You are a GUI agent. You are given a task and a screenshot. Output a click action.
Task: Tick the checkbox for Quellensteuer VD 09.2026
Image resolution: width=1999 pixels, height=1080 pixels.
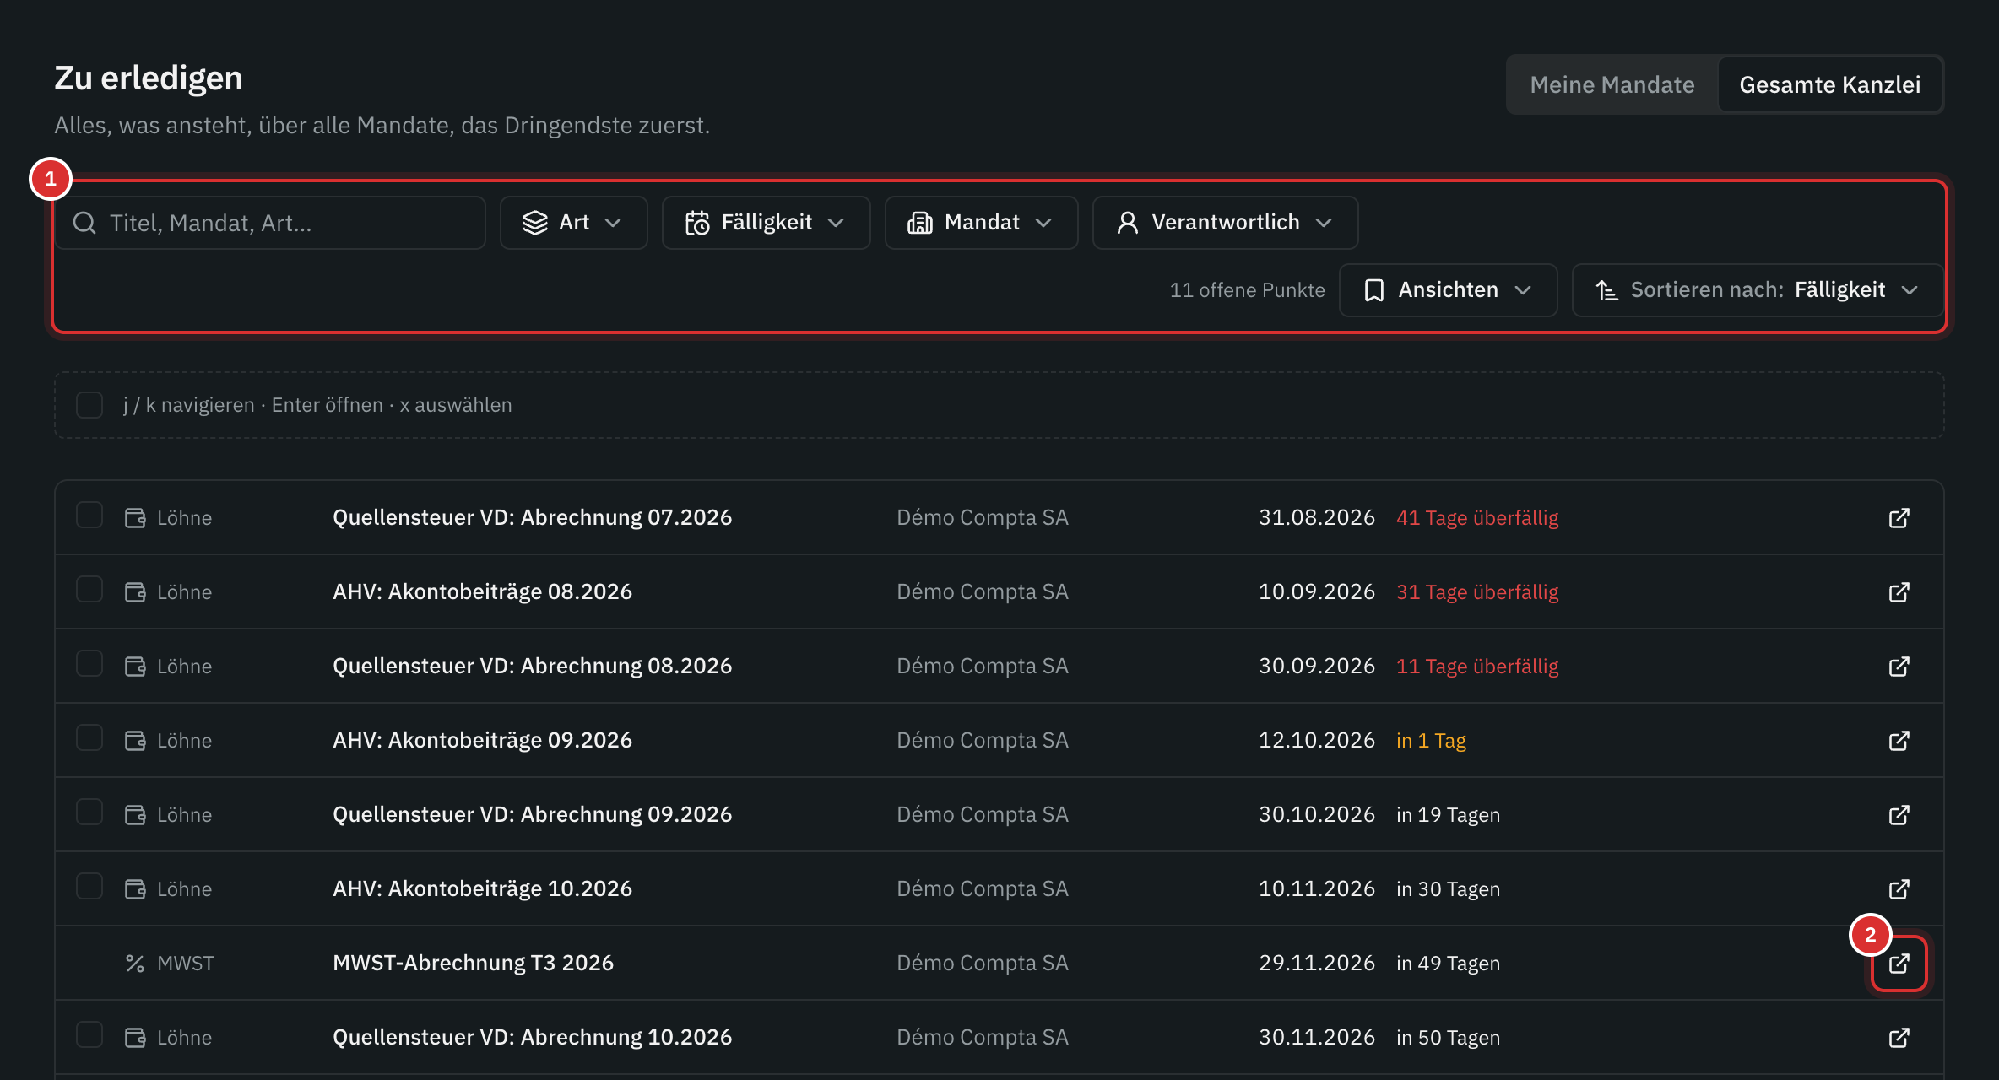click(x=89, y=813)
